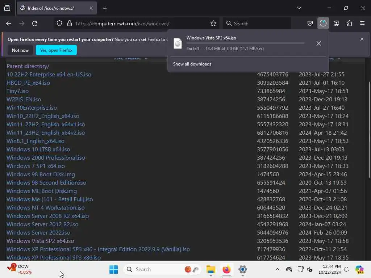The height and width of the screenshot is (278, 371).
Task: Close the Firefox restart notification bar
Action: point(362,39)
